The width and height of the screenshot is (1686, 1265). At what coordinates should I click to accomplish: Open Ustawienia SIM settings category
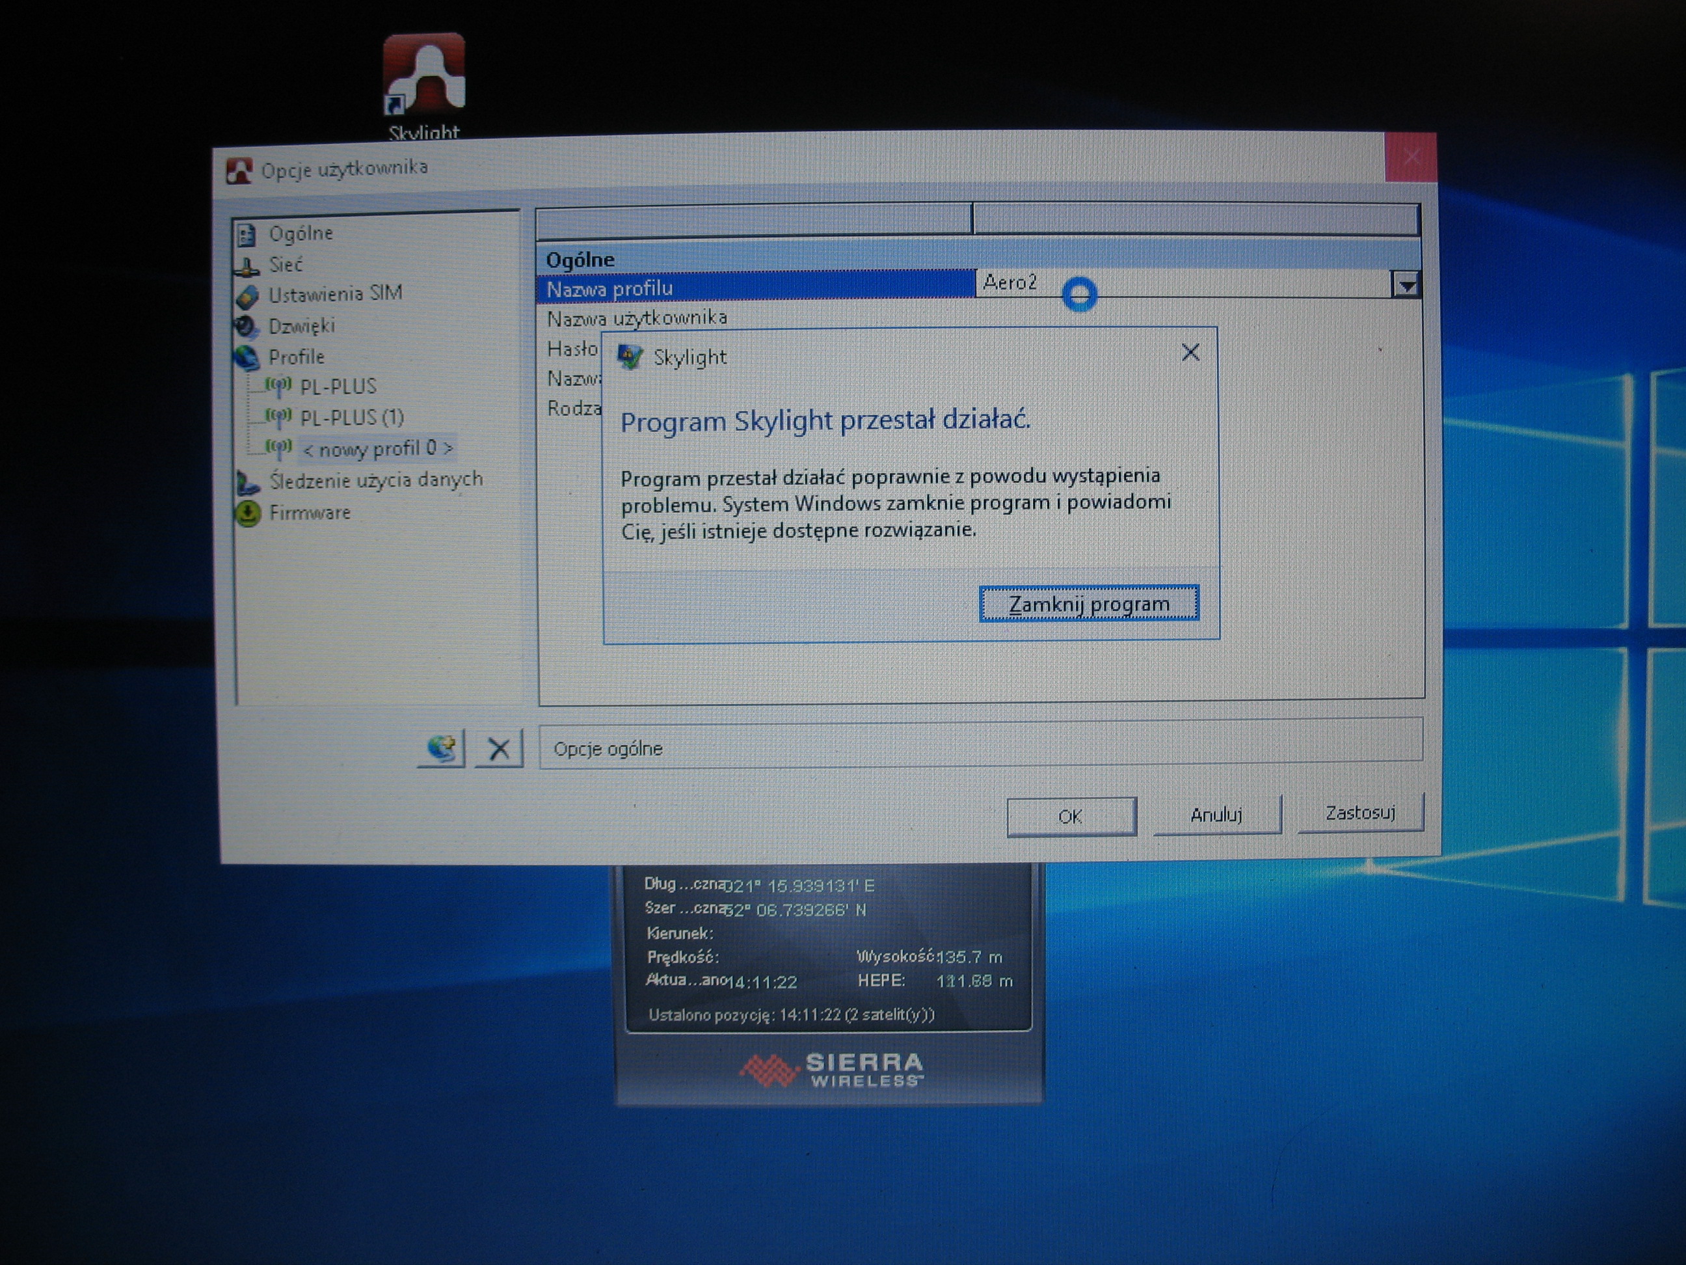point(334,293)
